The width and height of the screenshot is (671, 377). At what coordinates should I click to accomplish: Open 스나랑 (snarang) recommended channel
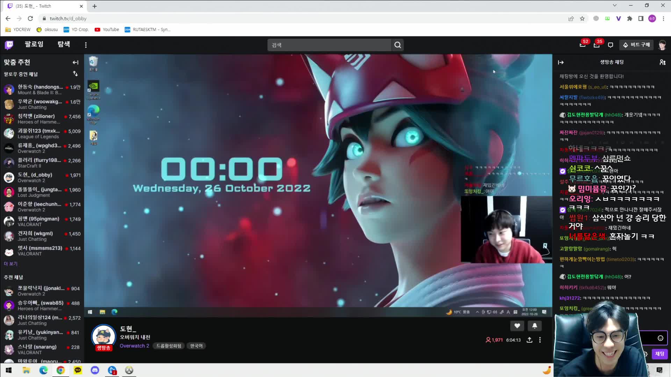pos(42,349)
